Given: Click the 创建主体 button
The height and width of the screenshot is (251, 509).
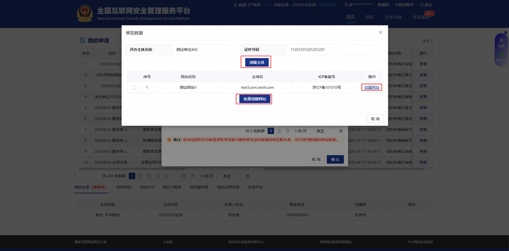Looking at the screenshot, I should pyautogui.click(x=256, y=62).
